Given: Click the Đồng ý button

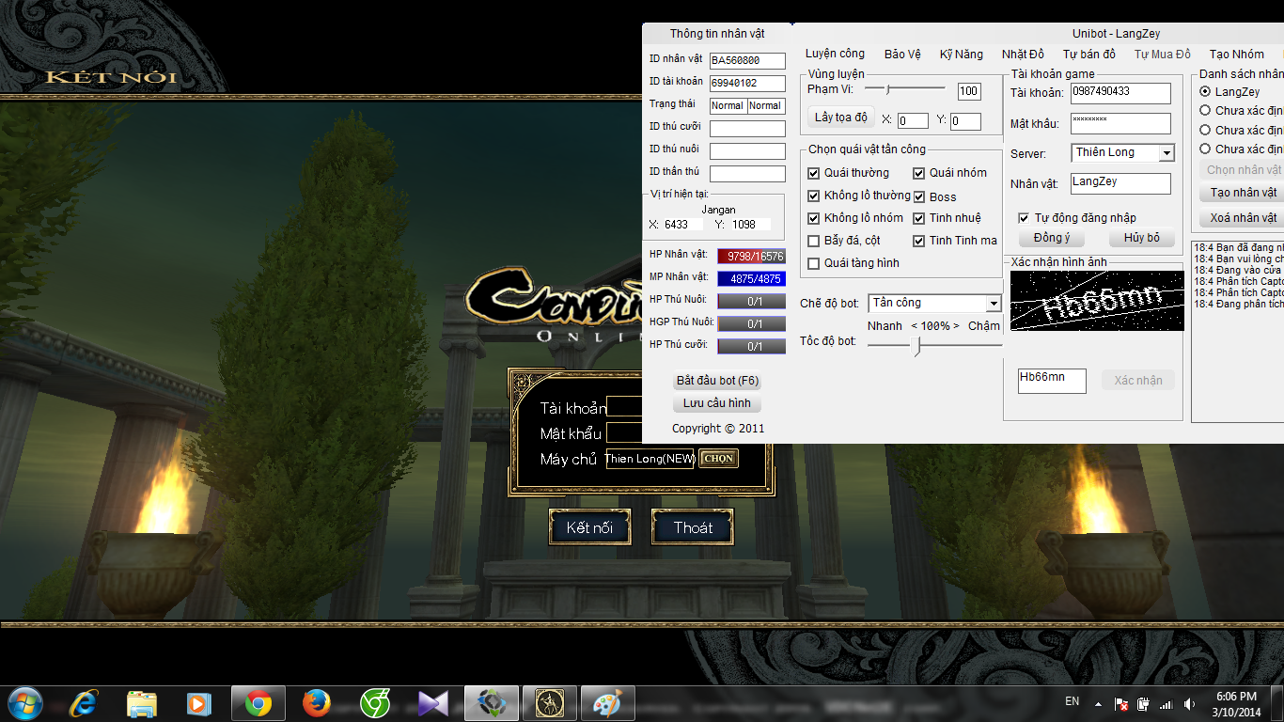Looking at the screenshot, I should click(x=1051, y=238).
